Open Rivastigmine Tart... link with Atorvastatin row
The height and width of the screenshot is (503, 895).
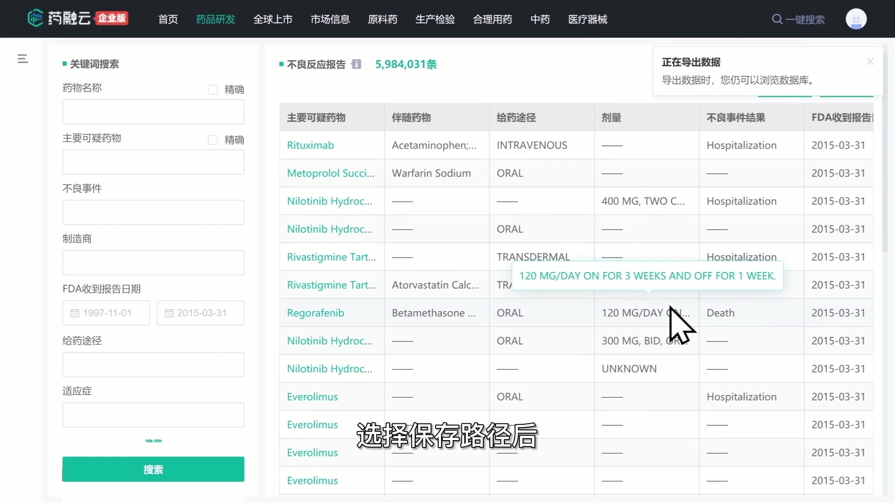(x=331, y=285)
